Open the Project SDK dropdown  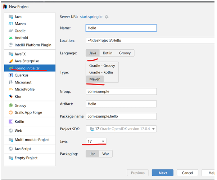121,129
